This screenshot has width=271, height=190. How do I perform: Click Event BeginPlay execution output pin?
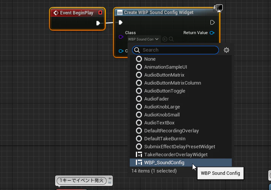tap(98, 23)
